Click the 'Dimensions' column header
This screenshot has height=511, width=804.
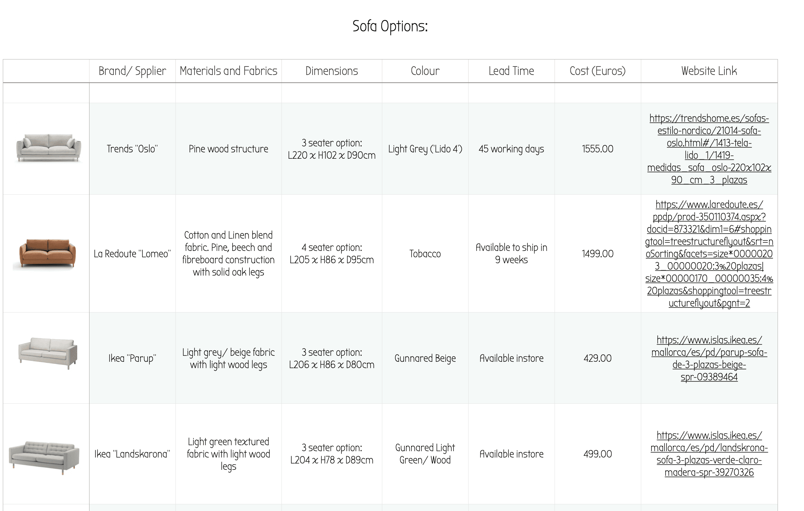332,71
